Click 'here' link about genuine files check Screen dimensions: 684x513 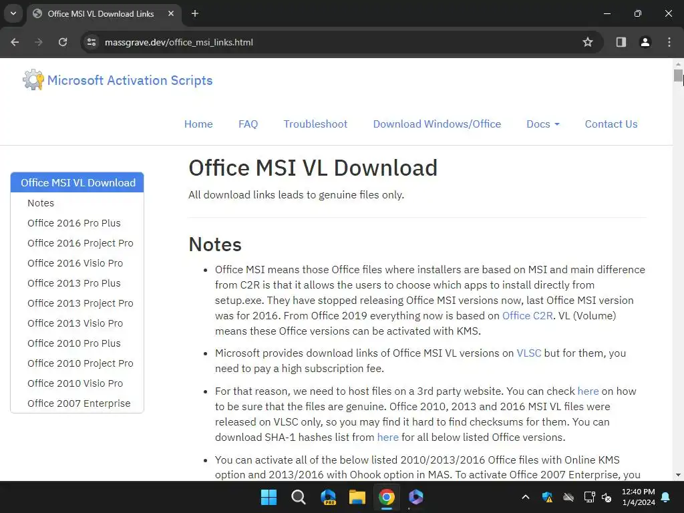(x=588, y=391)
